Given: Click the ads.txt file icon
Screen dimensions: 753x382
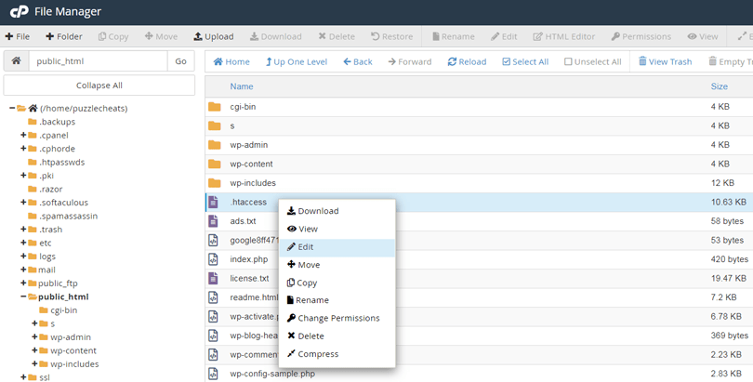Looking at the screenshot, I should click(x=213, y=221).
